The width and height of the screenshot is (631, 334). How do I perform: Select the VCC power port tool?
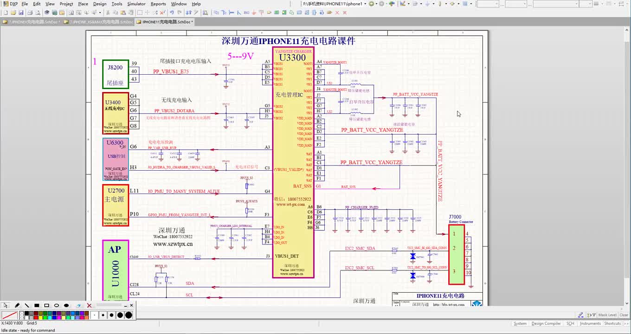click(261, 13)
